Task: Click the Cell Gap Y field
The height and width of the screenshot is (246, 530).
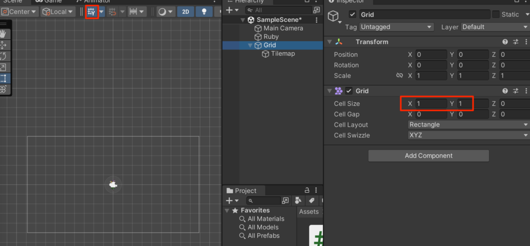Action: [x=473, y=114]
